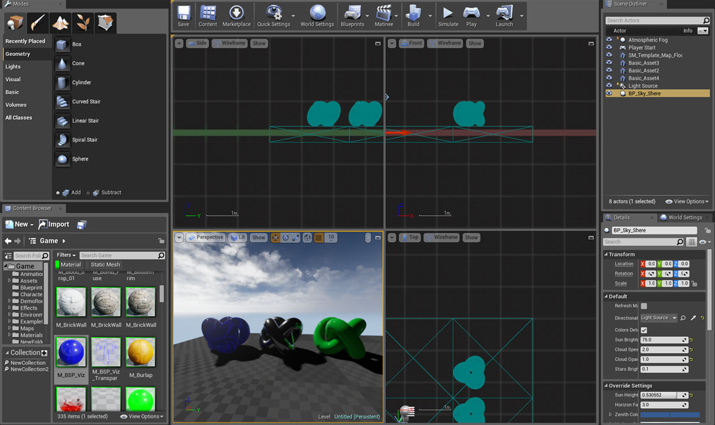Click the Save level toolbar icon
Screen dimensions: 715x425
183,14
